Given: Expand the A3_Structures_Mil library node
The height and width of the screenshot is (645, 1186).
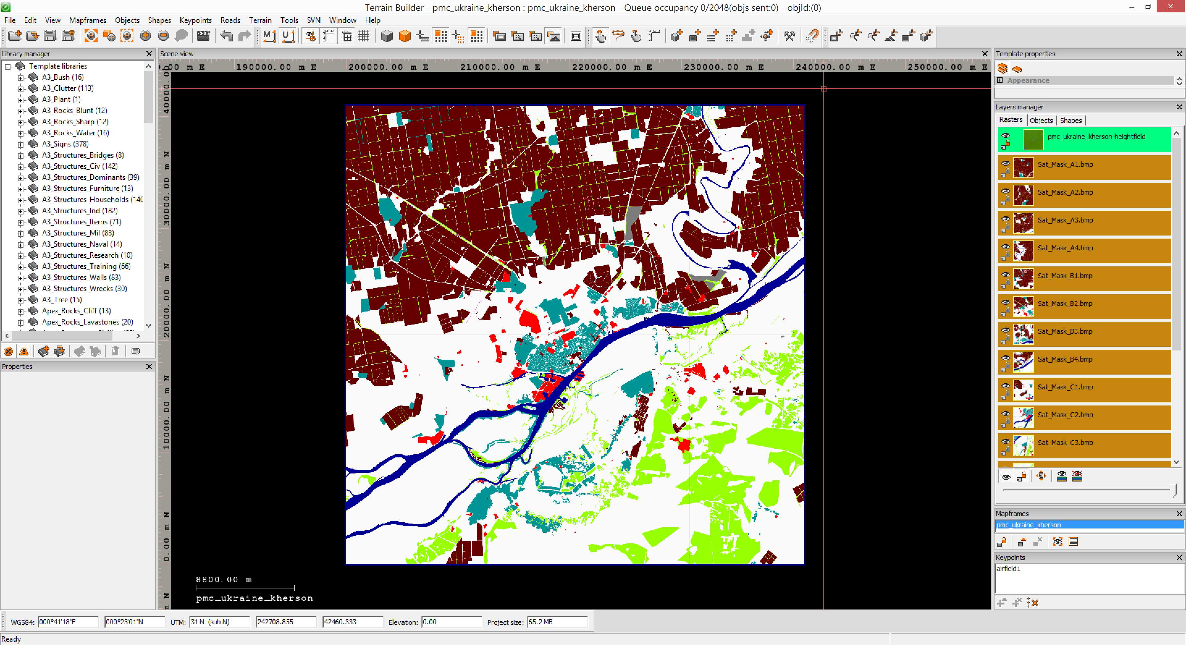Looking at the screenshot, I should coord(21,234).
